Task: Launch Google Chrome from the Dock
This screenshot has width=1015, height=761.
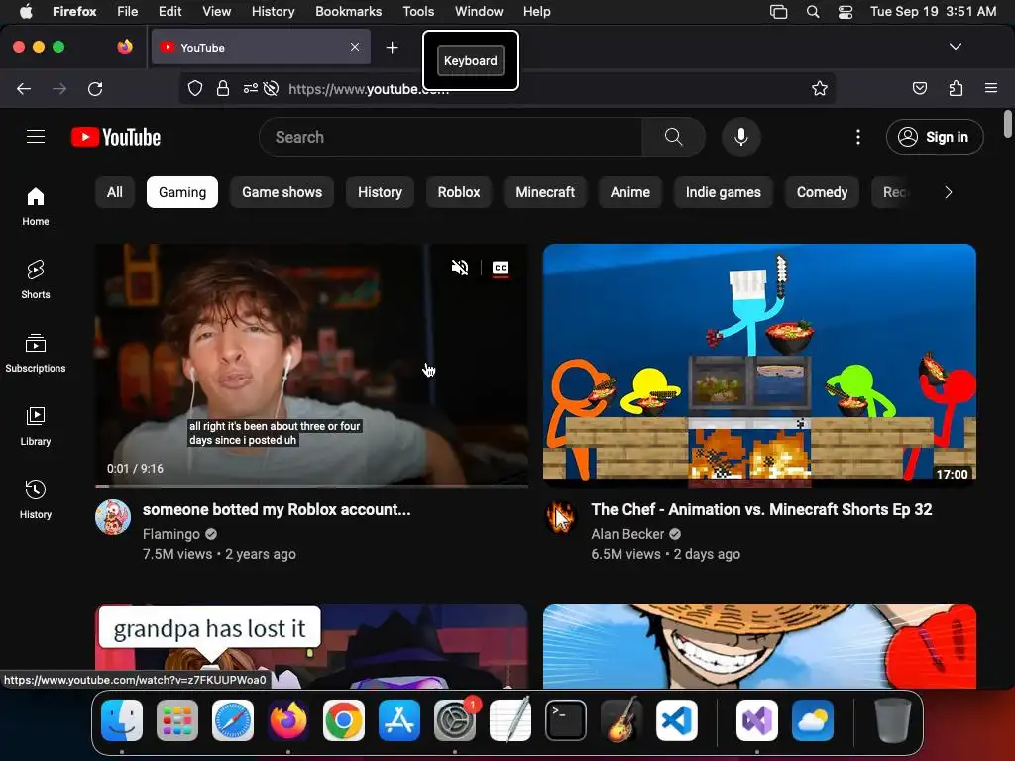Action: coord(344,720)
